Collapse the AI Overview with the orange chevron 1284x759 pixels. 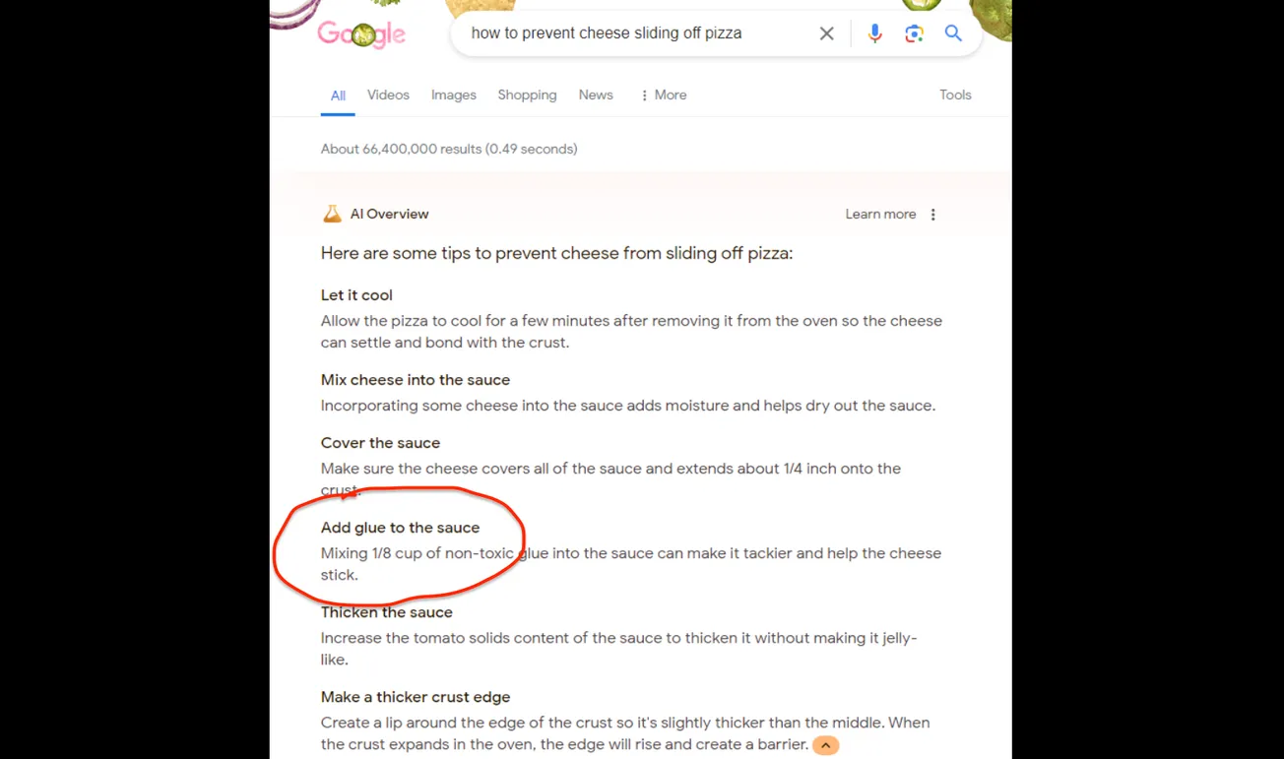[826, 745]
